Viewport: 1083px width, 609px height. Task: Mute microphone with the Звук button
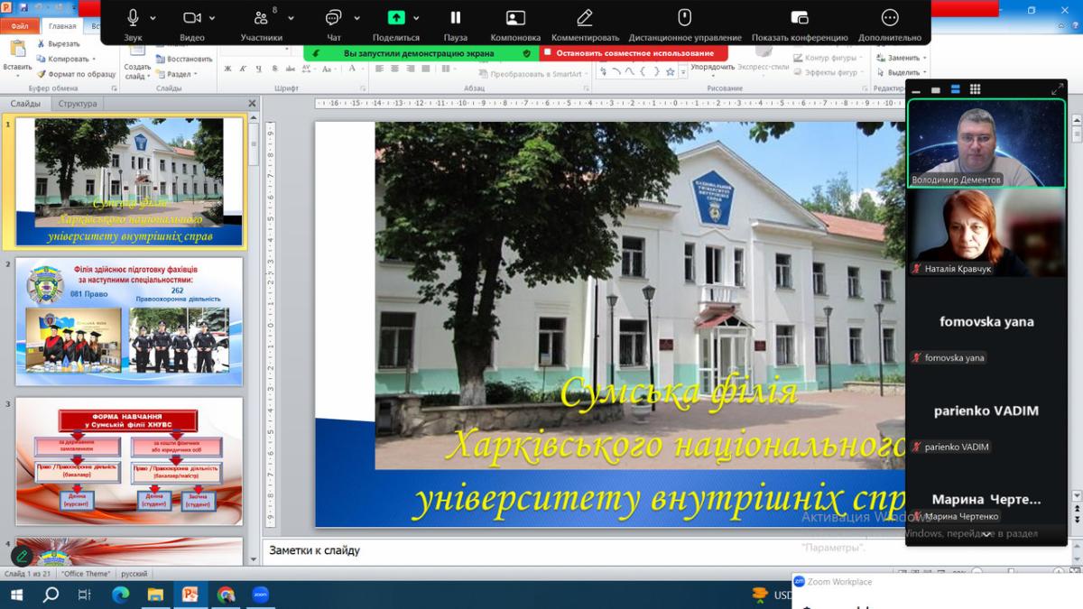[x=133, y=23]
